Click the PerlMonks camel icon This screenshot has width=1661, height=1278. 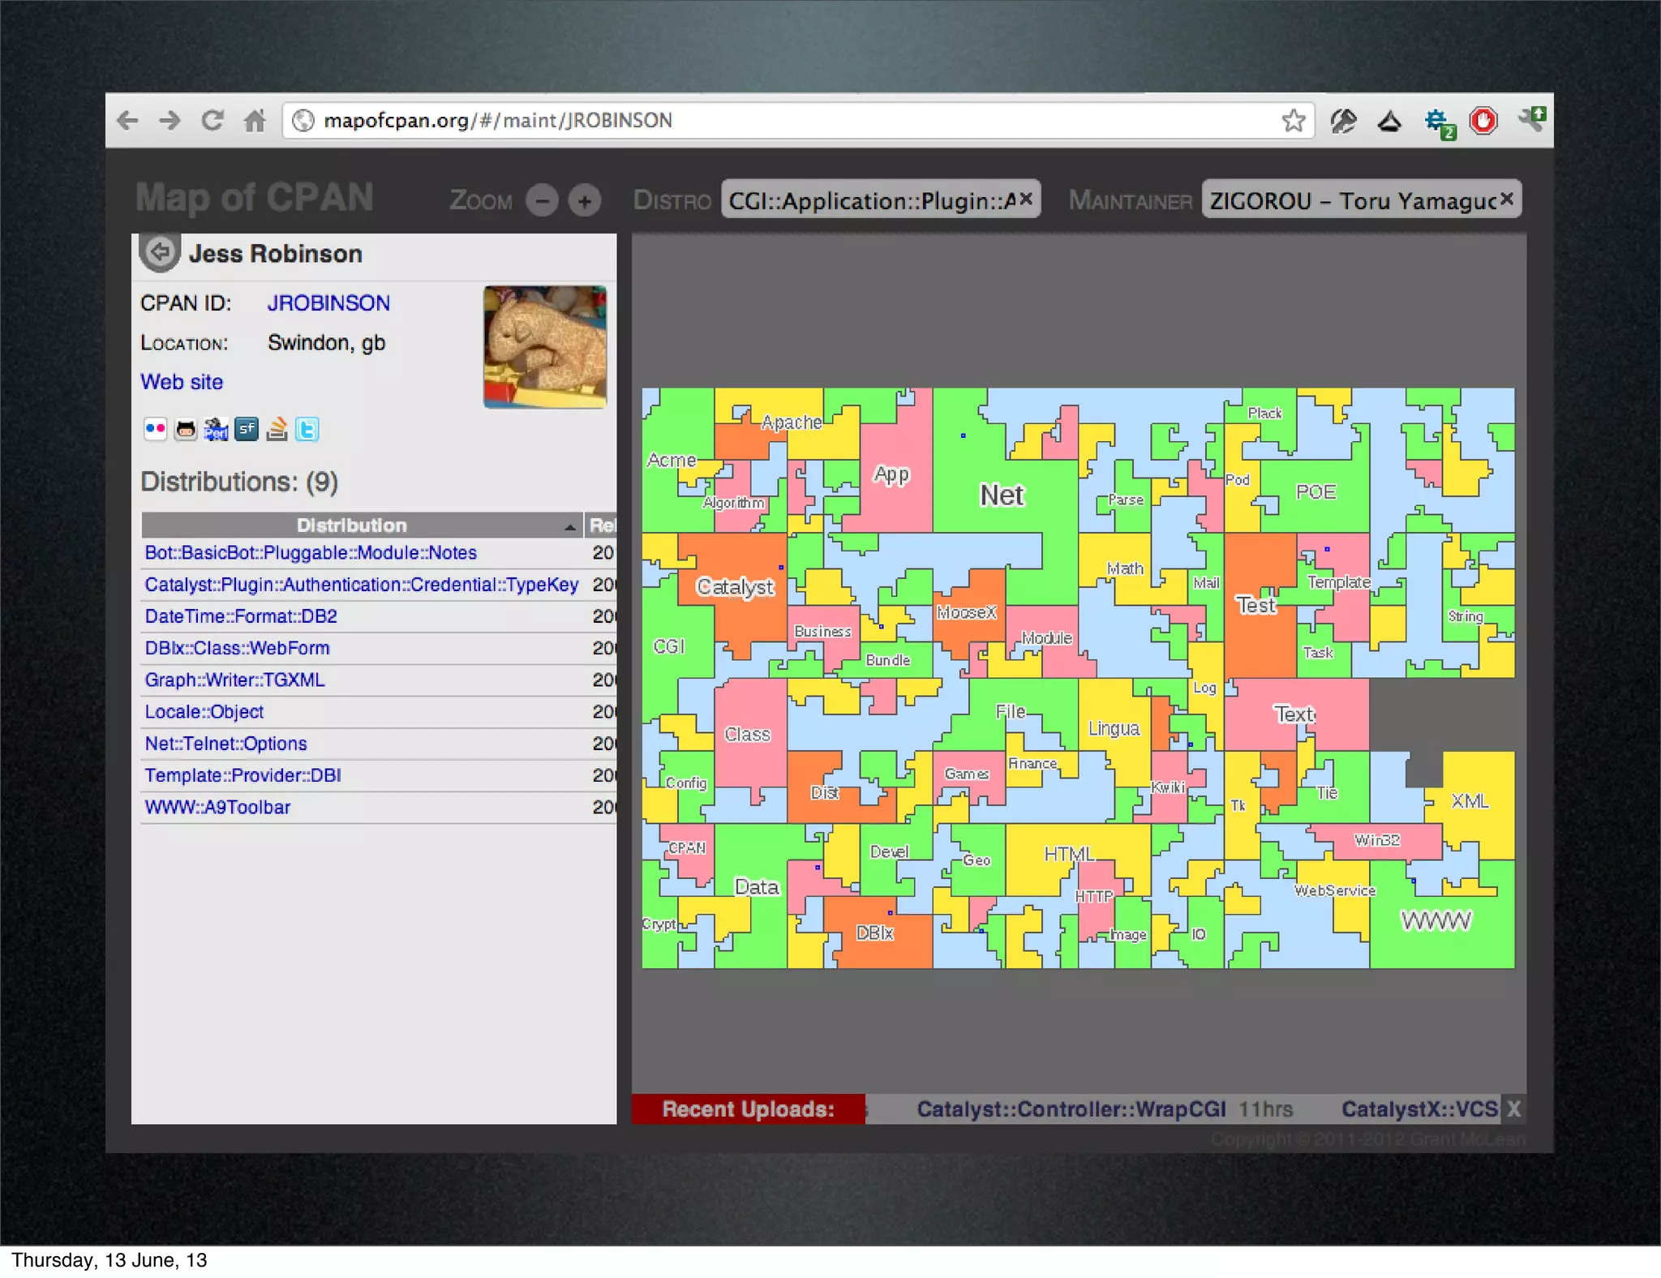tap(216, 429)
